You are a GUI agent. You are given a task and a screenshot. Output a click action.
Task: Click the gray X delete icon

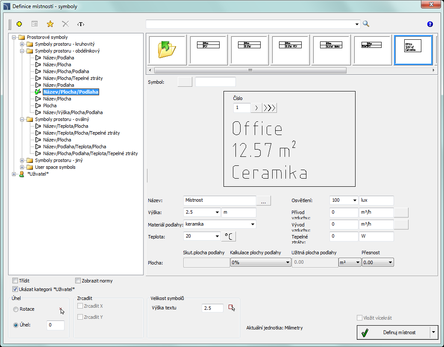pos(65,24)
